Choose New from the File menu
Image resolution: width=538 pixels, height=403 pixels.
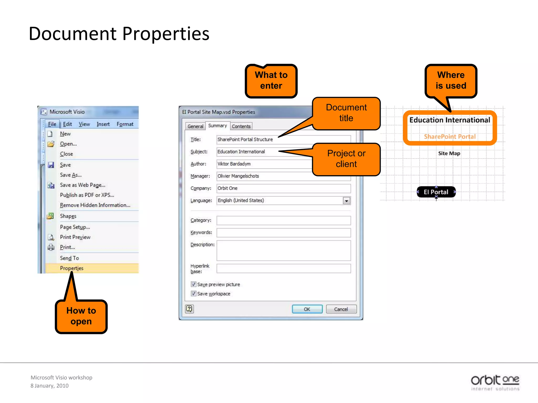pos(92,134)
